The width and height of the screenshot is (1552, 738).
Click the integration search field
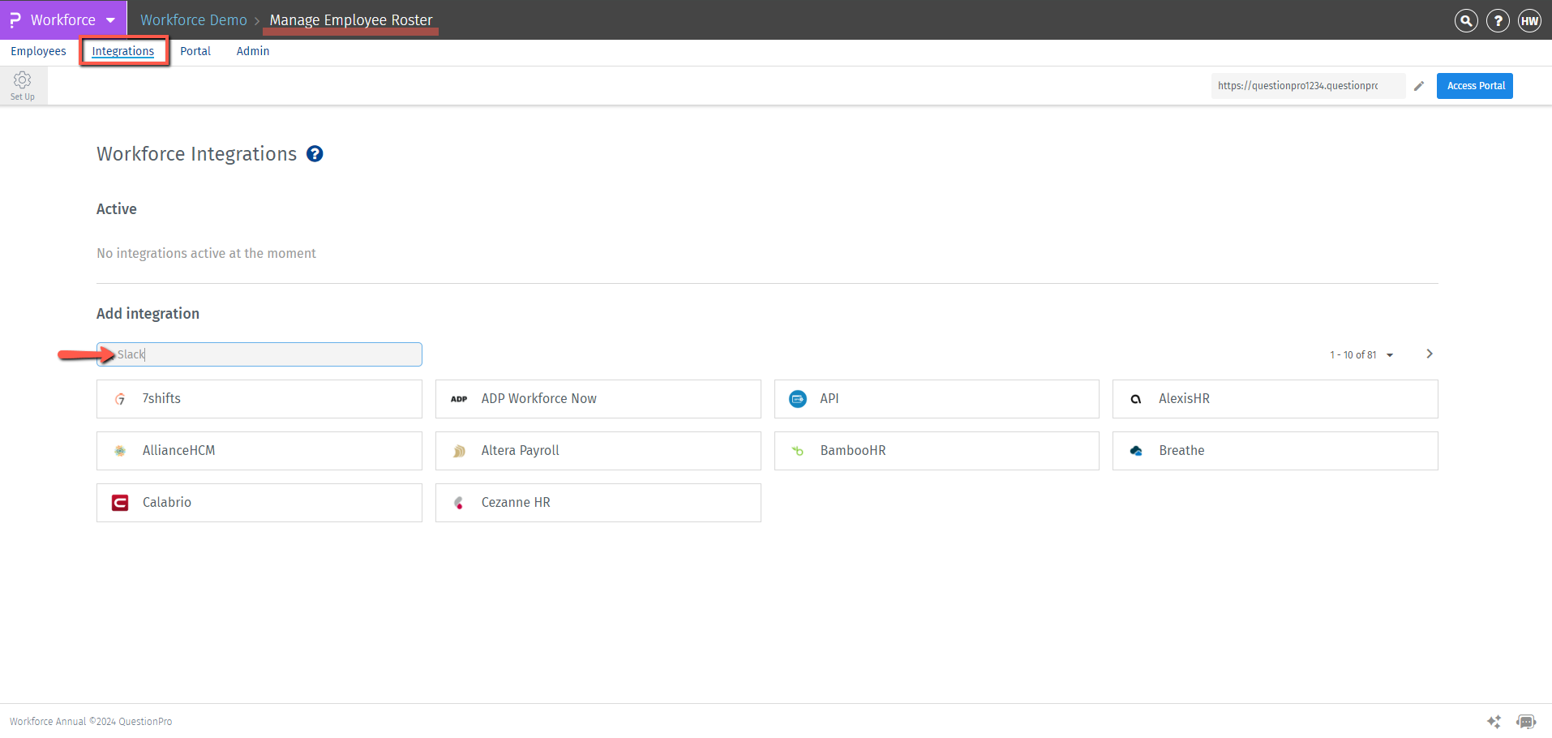click(x=259, y=354)
